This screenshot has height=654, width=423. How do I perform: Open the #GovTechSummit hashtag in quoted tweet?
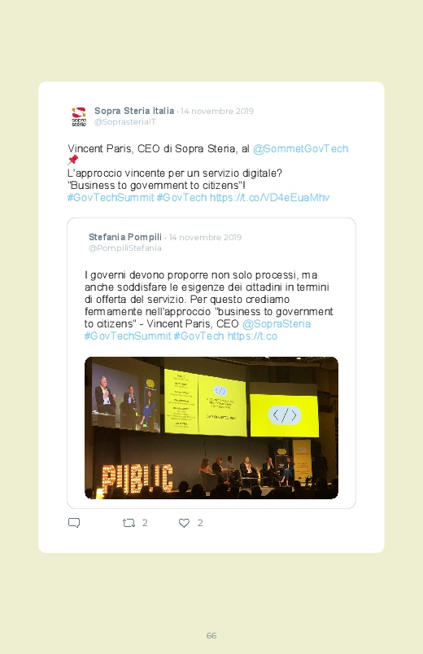coord(128,336)
